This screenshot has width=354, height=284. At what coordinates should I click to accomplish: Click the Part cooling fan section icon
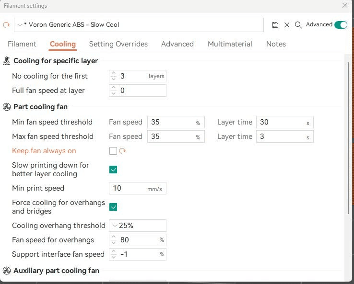(x=7, y=107)
